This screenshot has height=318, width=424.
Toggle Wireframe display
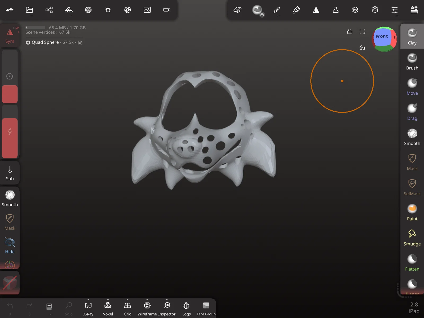147,309
